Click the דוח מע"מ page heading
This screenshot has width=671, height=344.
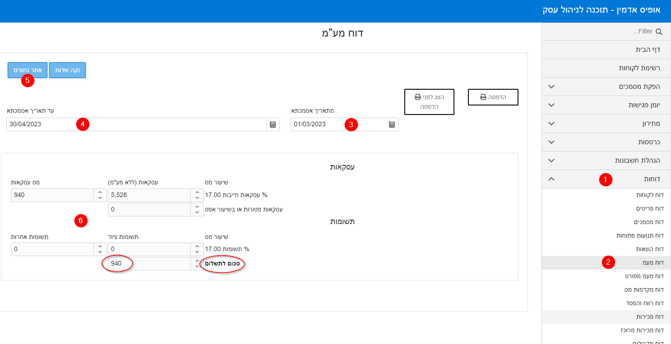342,33
